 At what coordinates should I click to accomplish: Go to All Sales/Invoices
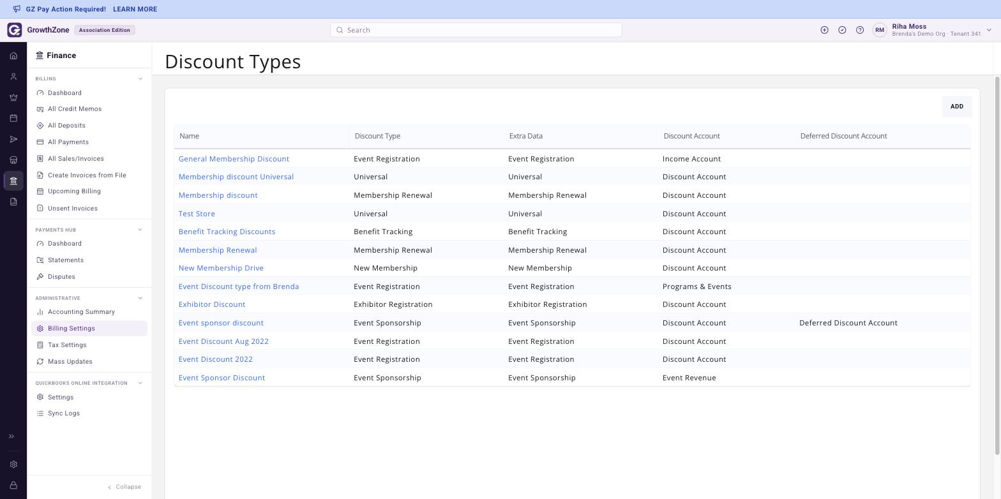76,159
